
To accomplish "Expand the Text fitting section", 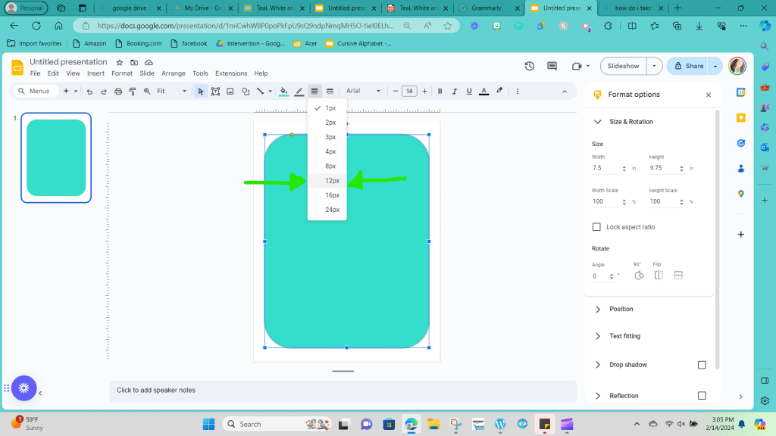I will [624, 336].
